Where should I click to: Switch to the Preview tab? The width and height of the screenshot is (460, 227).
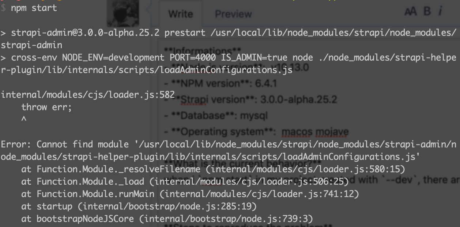(233, 14)
